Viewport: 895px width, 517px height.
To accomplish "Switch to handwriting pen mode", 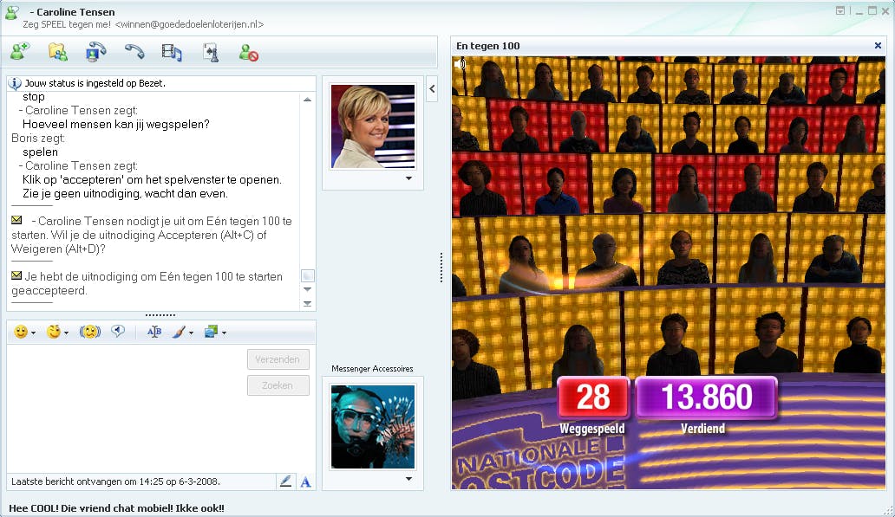I will coord(286,481).
